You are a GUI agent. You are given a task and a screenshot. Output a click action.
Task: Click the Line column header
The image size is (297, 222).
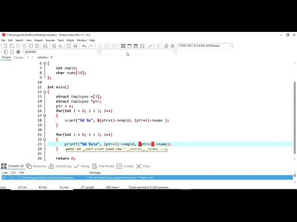[x=5, y=173]
